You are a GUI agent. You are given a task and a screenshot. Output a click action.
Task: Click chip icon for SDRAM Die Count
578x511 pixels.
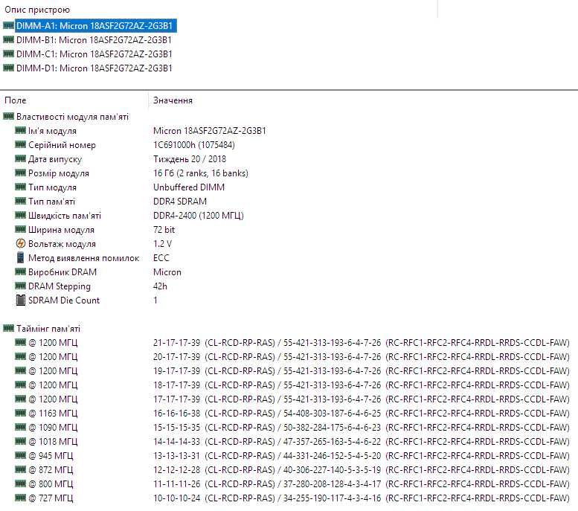21,300
